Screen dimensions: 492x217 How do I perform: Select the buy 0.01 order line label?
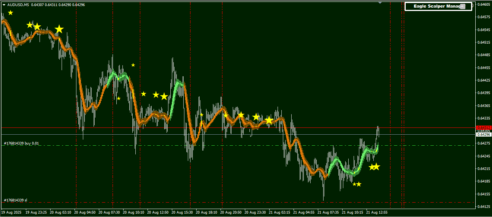(x=22, y=143)
